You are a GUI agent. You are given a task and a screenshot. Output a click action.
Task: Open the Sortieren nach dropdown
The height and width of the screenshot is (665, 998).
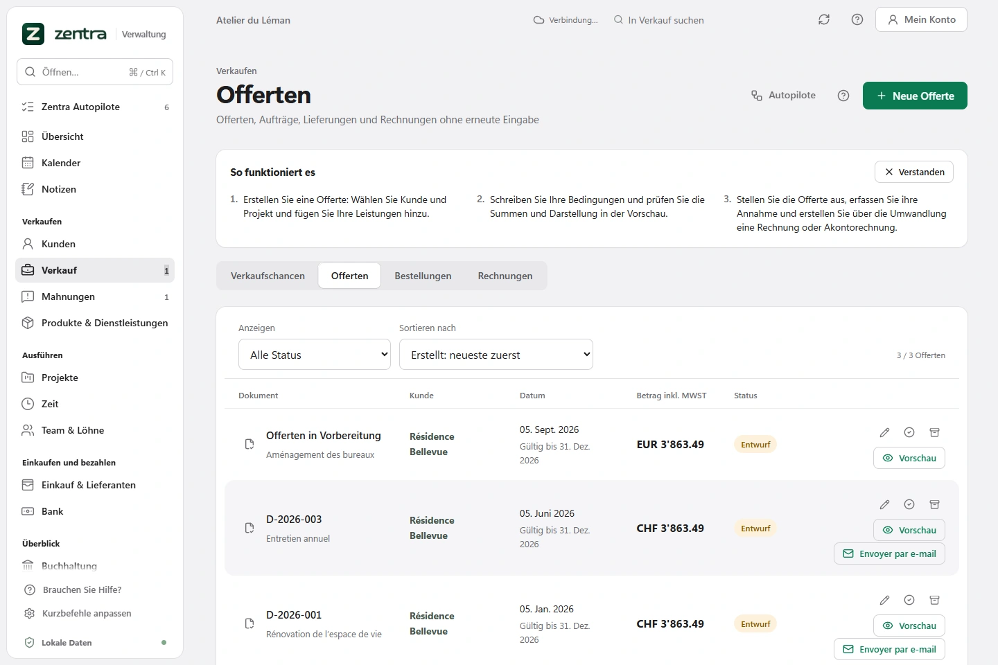tap(496, 355)
